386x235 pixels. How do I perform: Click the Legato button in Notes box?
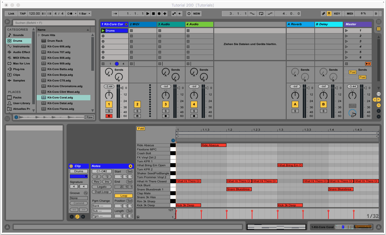102,187
